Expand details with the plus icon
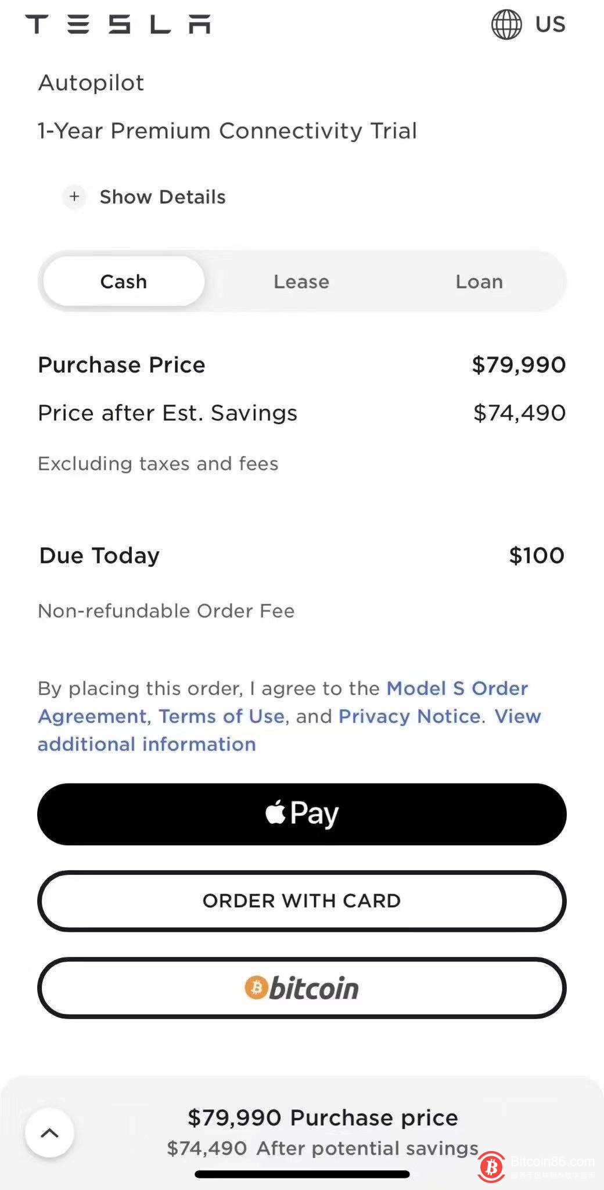This screenshot has height=1190, width=604. click(74, 196)
